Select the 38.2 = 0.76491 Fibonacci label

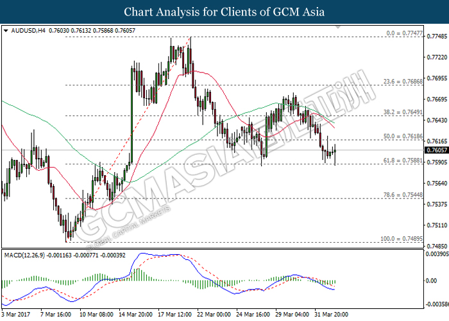click(x=403, y=112)
